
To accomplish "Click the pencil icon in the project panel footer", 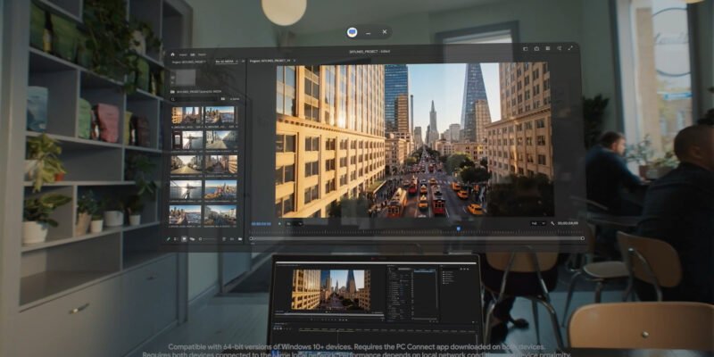I will click(x=169, y=238).
